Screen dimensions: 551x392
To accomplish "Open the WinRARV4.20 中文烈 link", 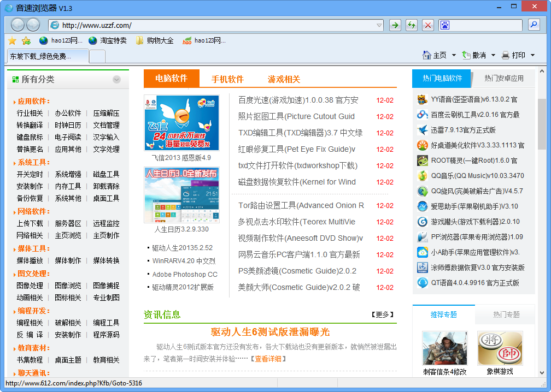I will coord(184,261).
